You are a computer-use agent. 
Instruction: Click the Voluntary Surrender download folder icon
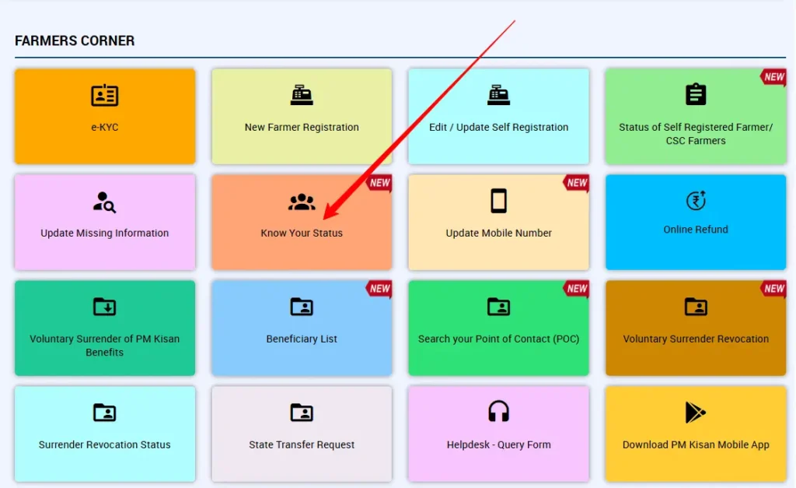[x=104, y=307]
